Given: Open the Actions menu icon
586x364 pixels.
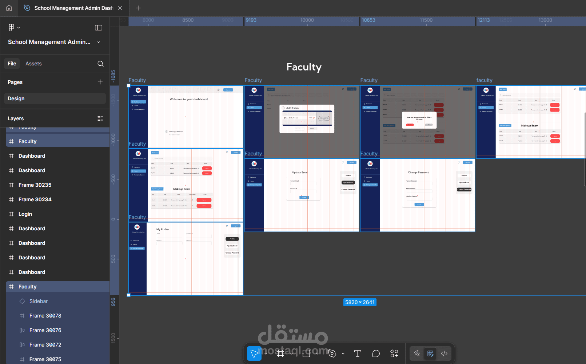Looking at the screenshot, I should point(394,353).
